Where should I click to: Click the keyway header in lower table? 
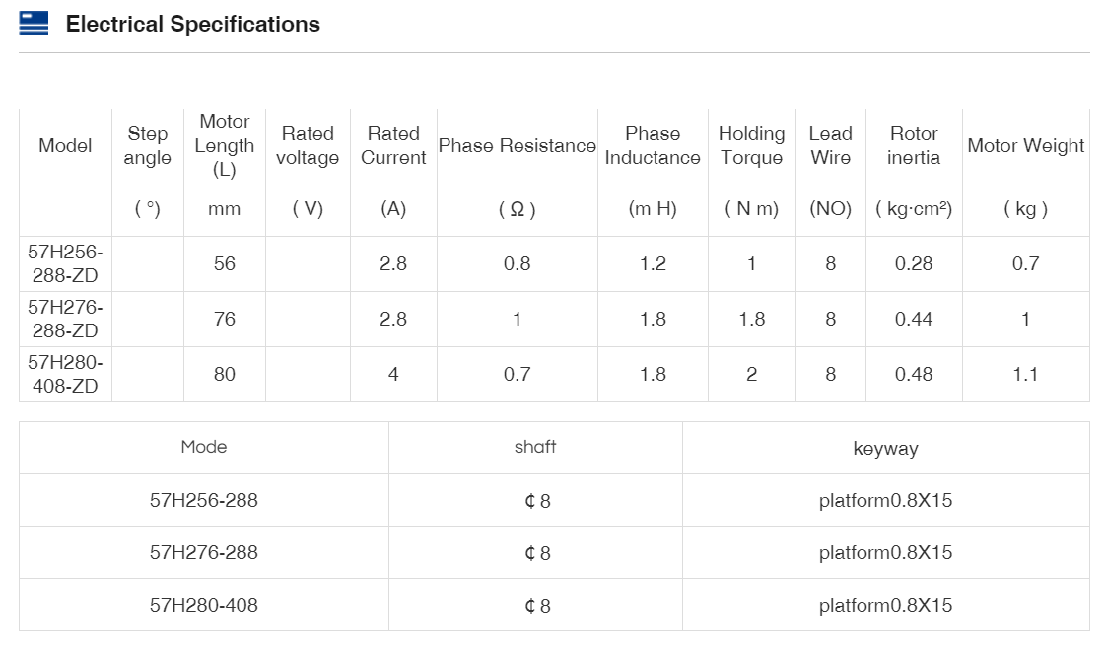pos(885,449)
